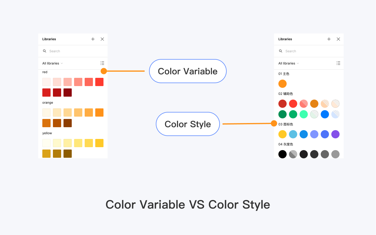Pick the purple 03 图标色 color style
The width and height of the screenshot is (376, 235).
[x=335, y=134]
